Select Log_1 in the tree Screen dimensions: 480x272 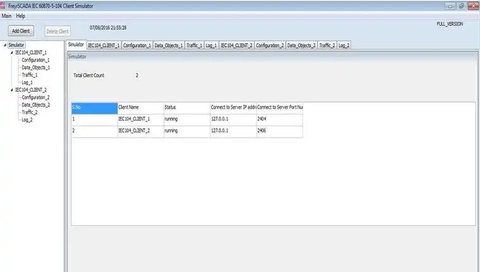point(27,82)
